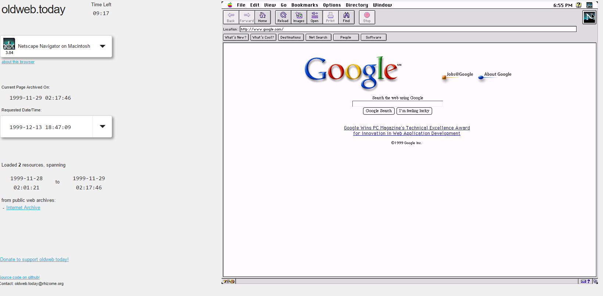The width and height of the screenshot is (603, 296).
Task: Click the What's Cool? directory button
Action: [x=263, y=37]
